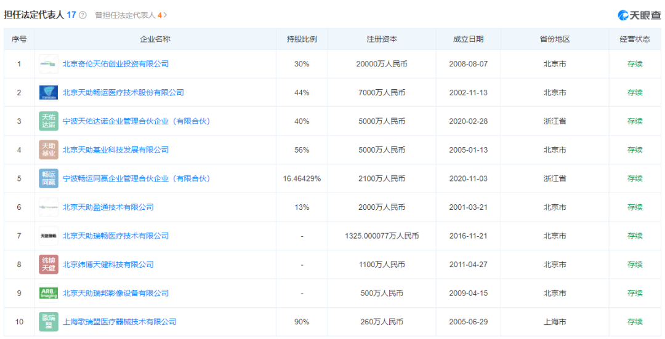Screen dimensions: 665x339
Task: Click the 担任法定代表人 heading
Action: click(34, 15)
